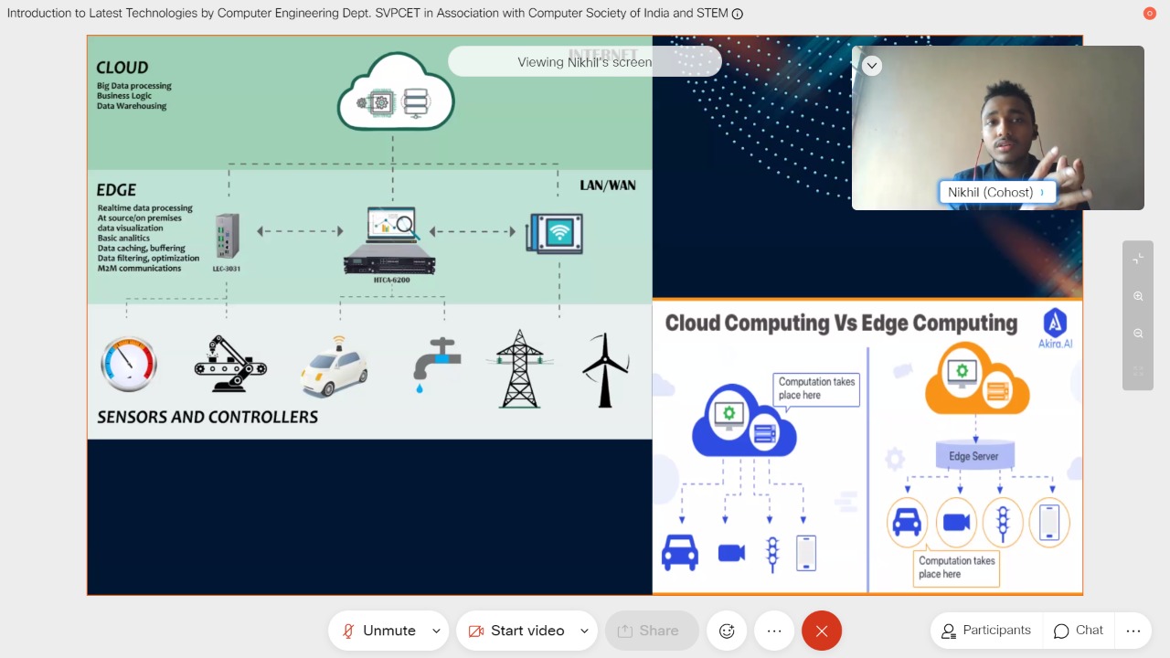This screenshot has width=1170, height=658.
Task: Select Nikhil's video thumbnail
Action: tap(998, 128)
